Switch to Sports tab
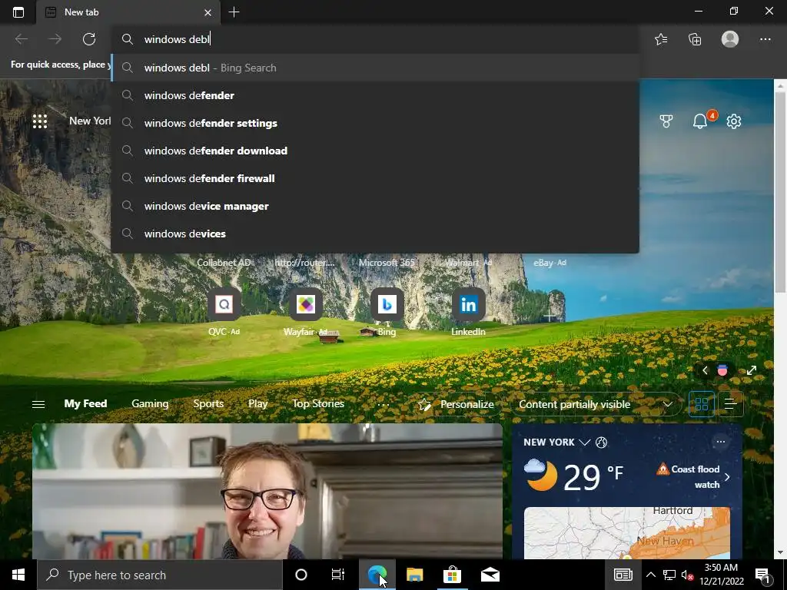The width and height of the screenshot is (787, 590). click(208, 403)
